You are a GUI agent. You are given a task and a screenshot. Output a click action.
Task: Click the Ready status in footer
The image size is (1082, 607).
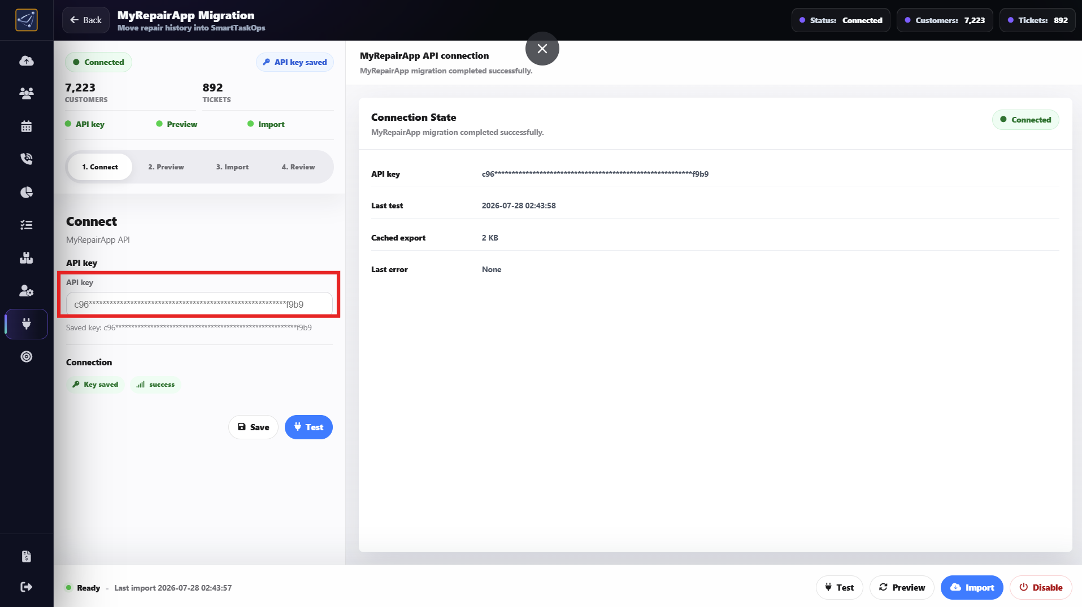[x=83, y=588]
